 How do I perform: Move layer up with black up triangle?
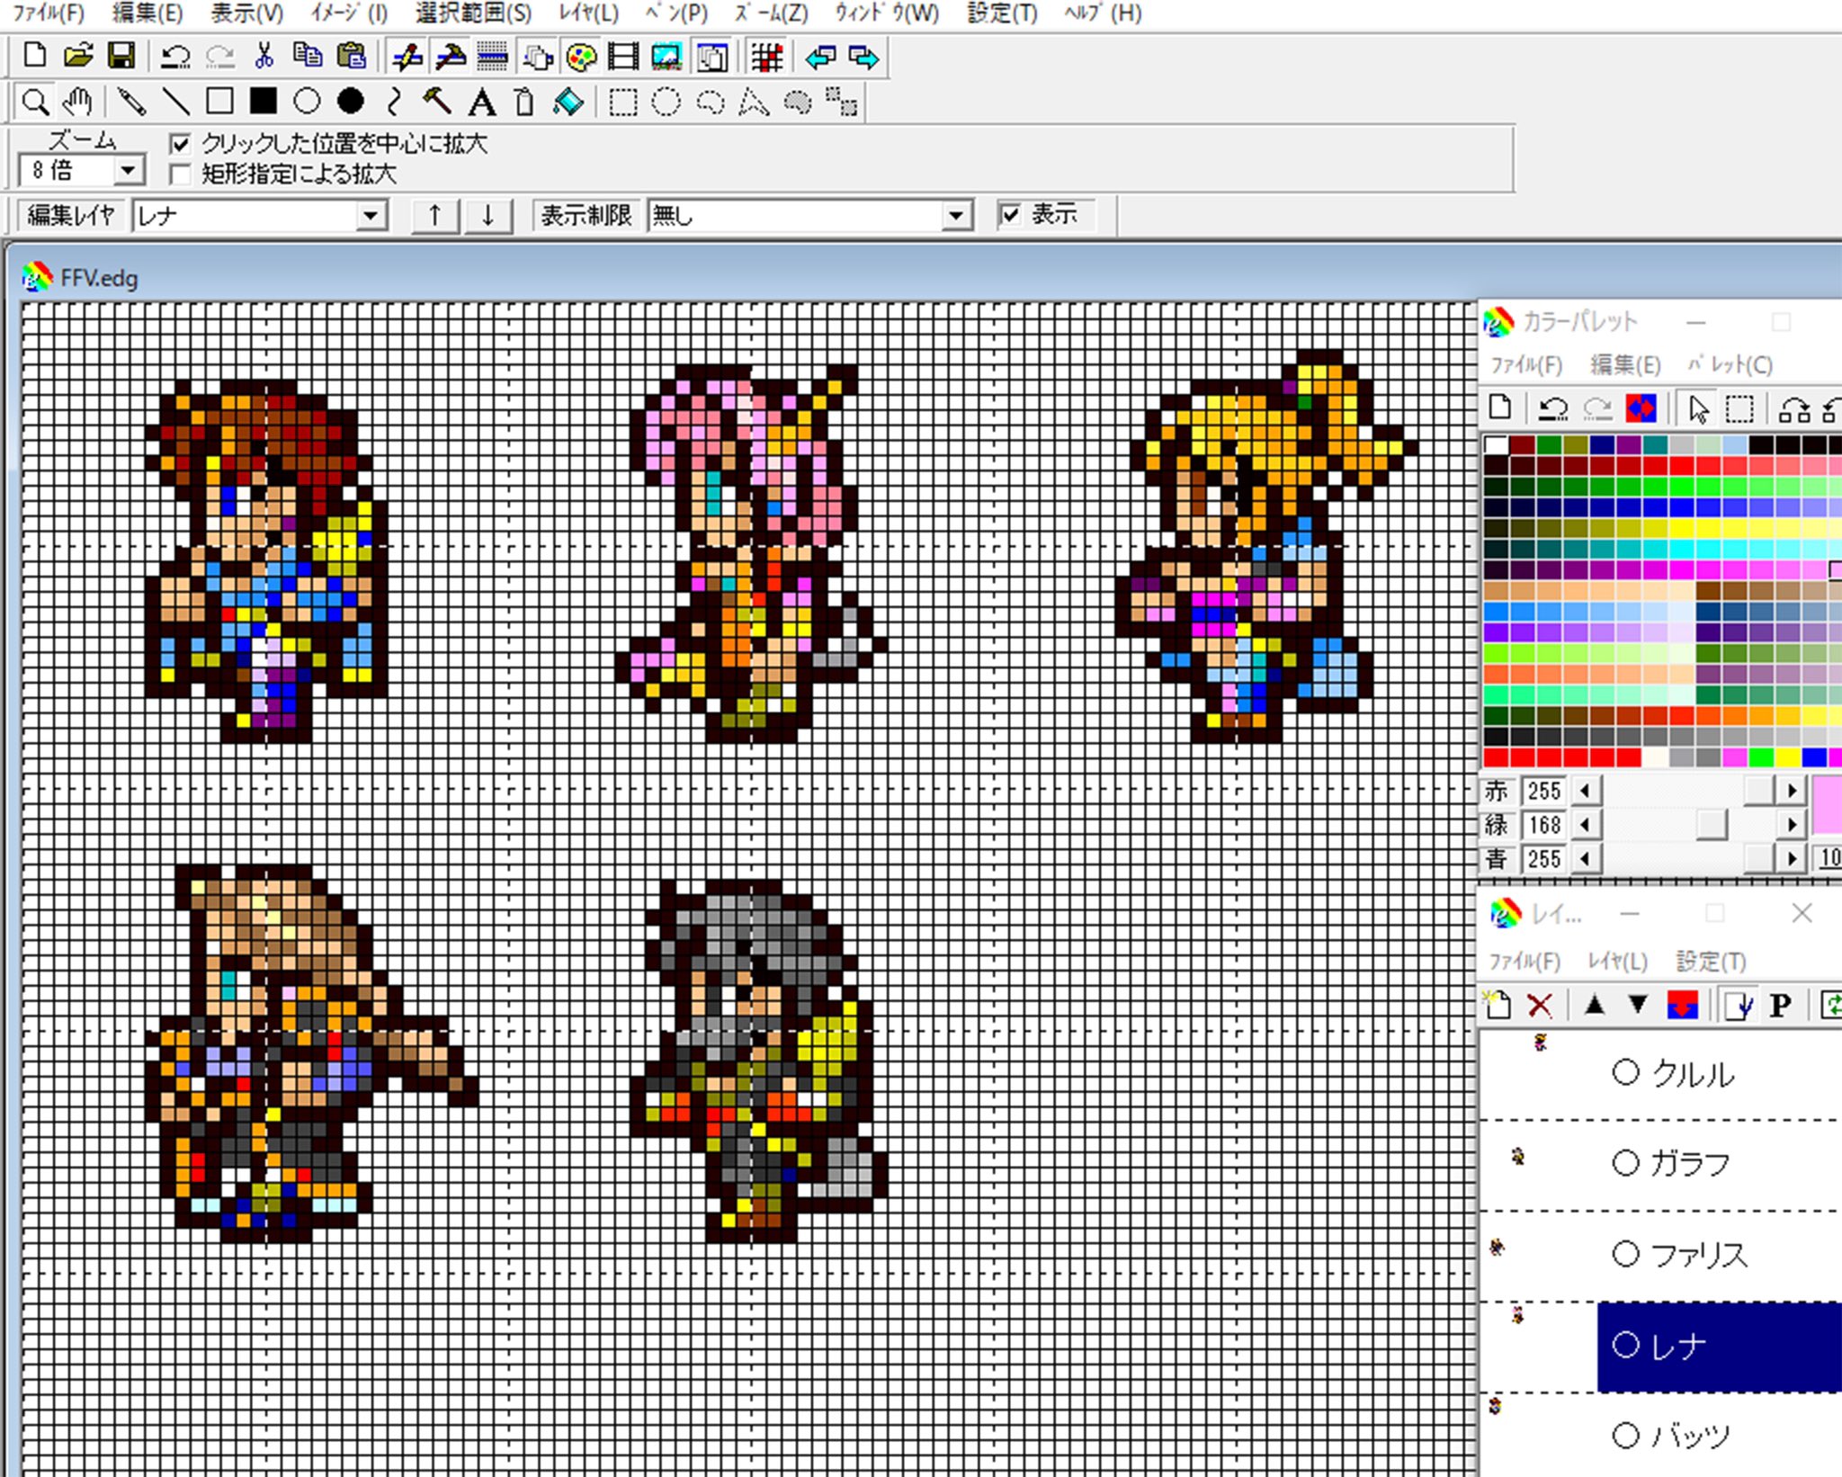pyautogui.click(x=1595, y=1005)
